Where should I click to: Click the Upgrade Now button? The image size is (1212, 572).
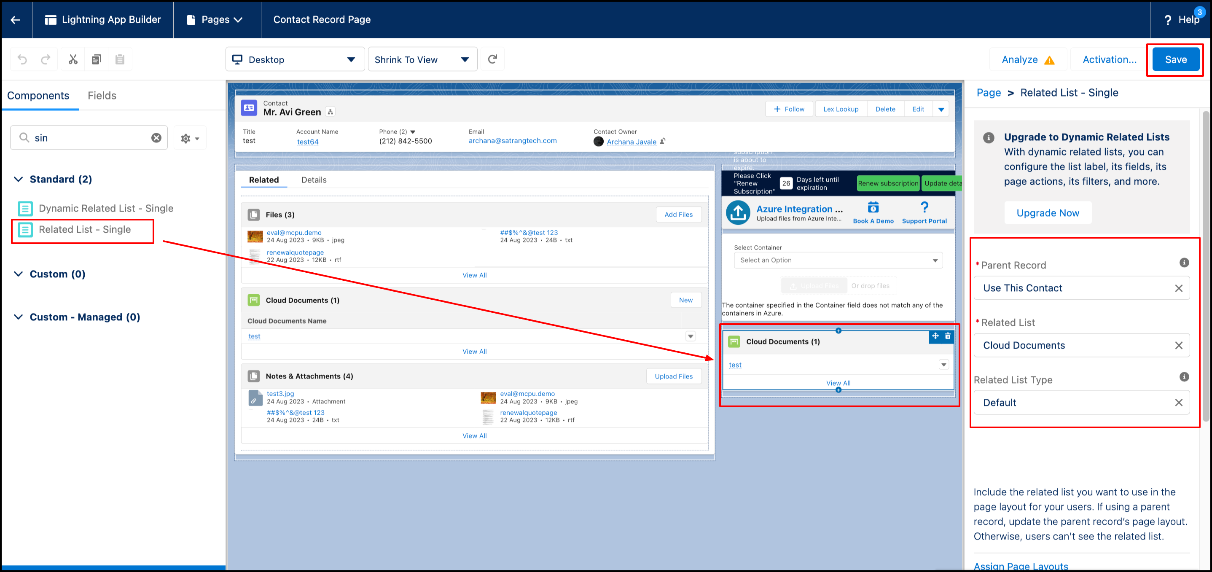click(1047, 213)
